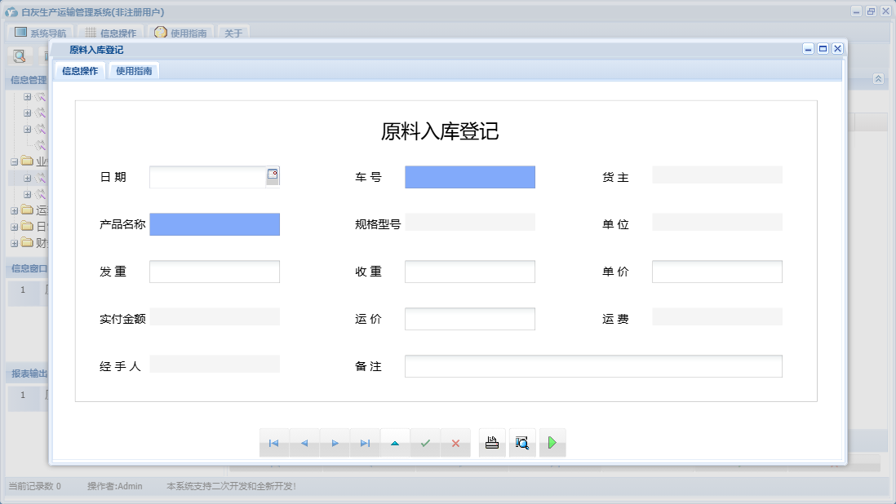The width and height of the screenshot is (896, 504).
Task: Expand the 财务 folder node
Action: tap(14, 243)
